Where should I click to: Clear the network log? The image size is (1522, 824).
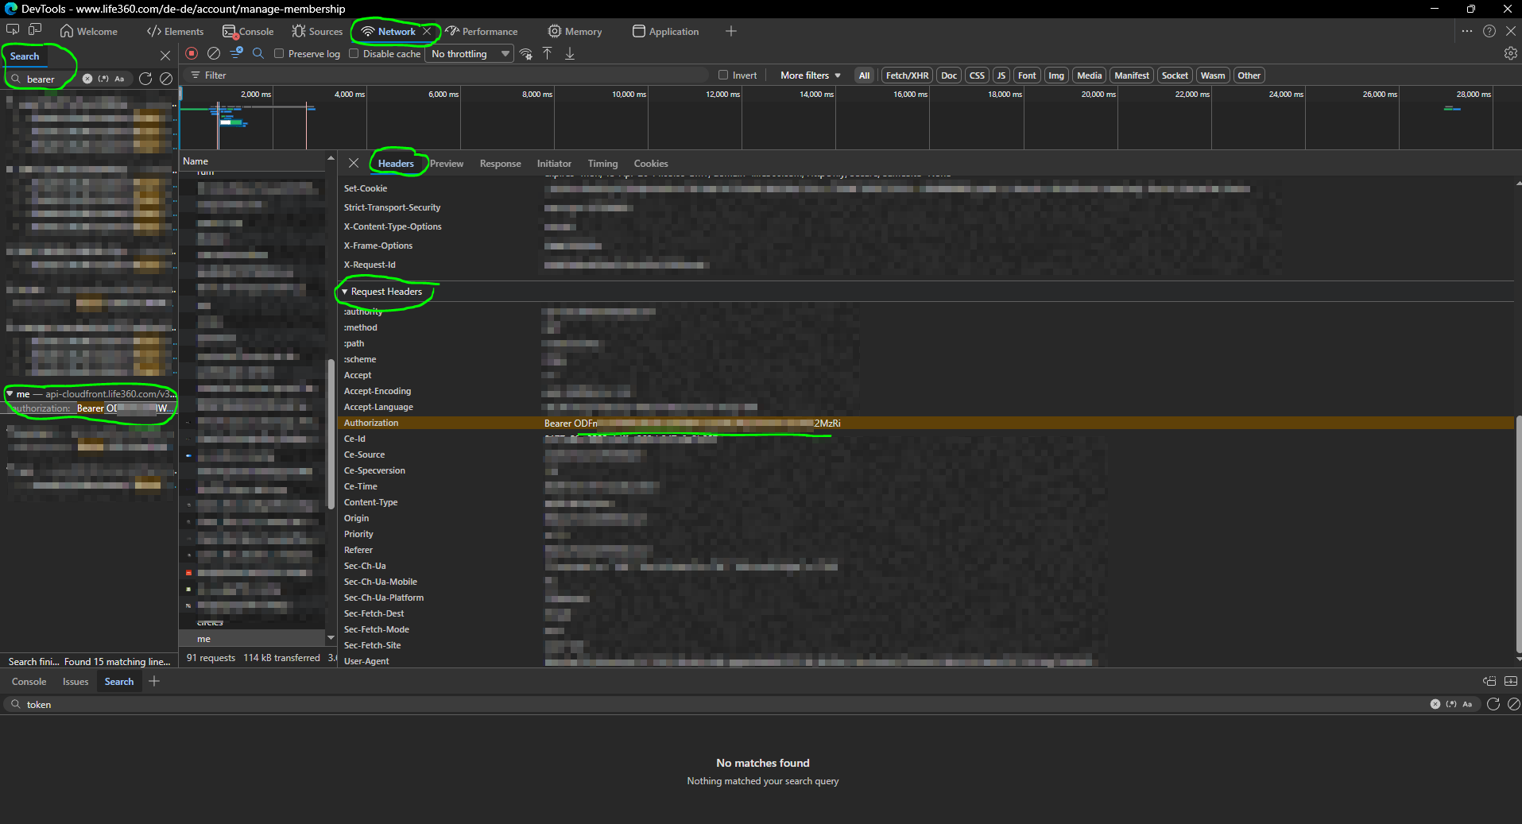click(214, 53)
